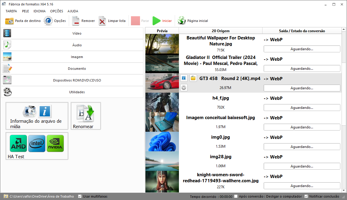This screenshot has height=200, width=347.
Task: Open output folder icon on GT3 458 row
Action: point(193,78)
